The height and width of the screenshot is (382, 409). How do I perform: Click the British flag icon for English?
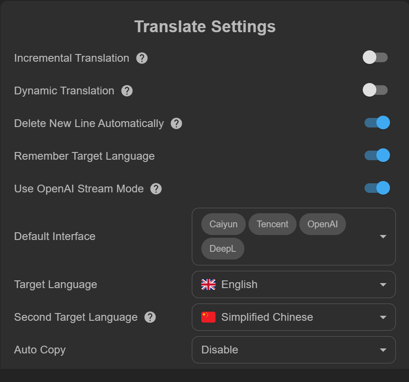pyautogui.click(x=208, y=284)
